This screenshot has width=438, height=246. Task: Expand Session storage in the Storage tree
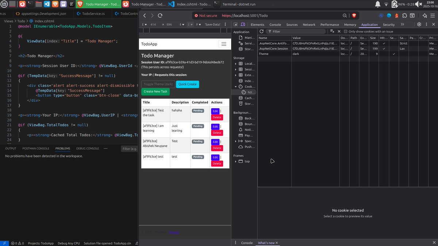(x=236, y=69)
